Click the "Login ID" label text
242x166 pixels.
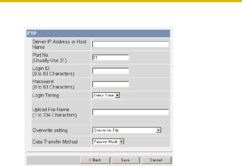41,68
